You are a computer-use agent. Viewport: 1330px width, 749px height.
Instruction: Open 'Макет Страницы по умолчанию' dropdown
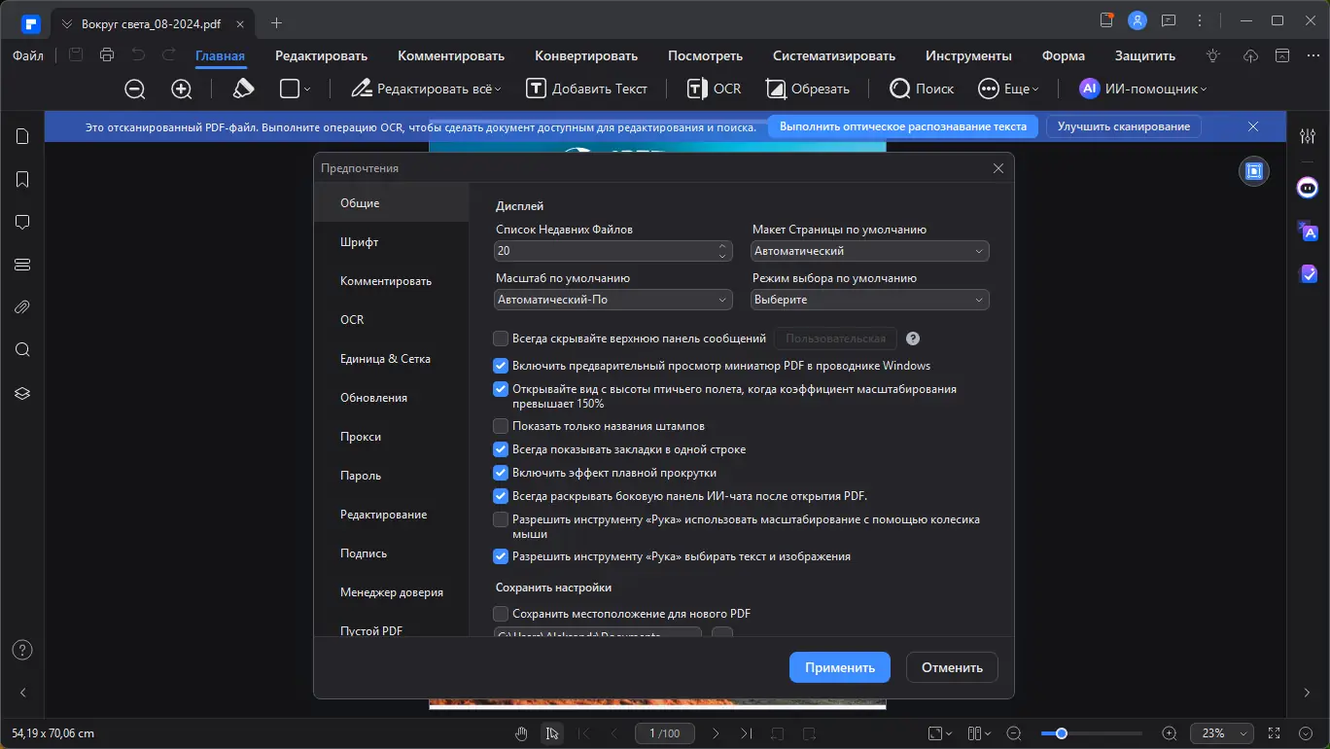pyautogui.click(x=870, y=251)
